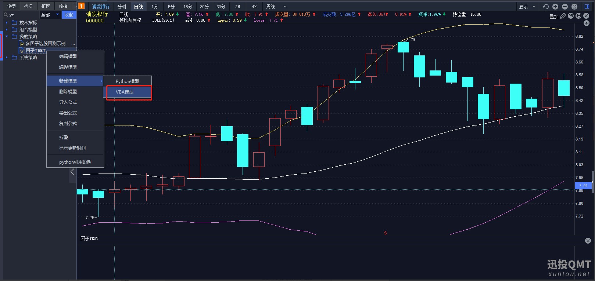Zoom out chart with minus icon
The width and height of the screenshot is (595, 281).
pyautogui.click(x=565, y=7)
